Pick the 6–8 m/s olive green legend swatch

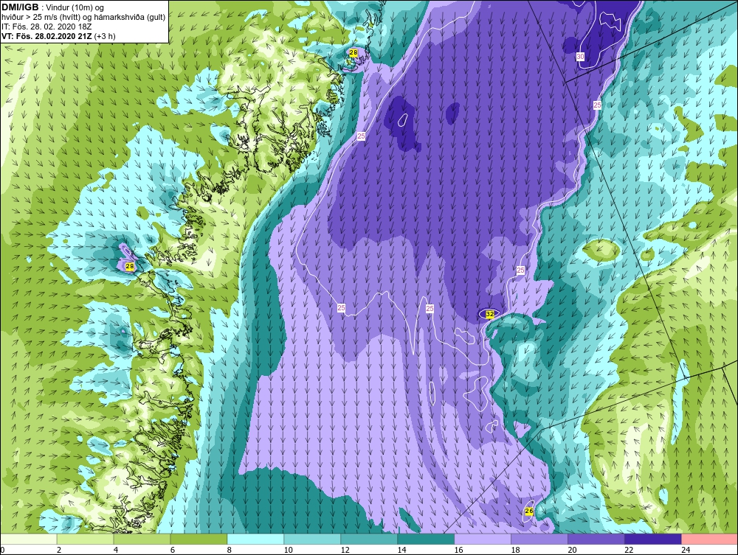[x=199, y=539]
